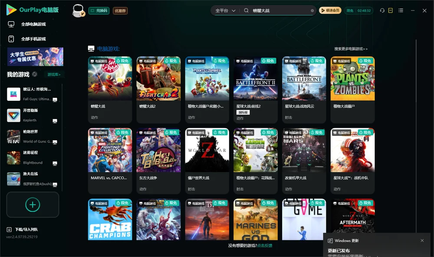Open World of Guns sidebar icon

[x=13, y=136]
